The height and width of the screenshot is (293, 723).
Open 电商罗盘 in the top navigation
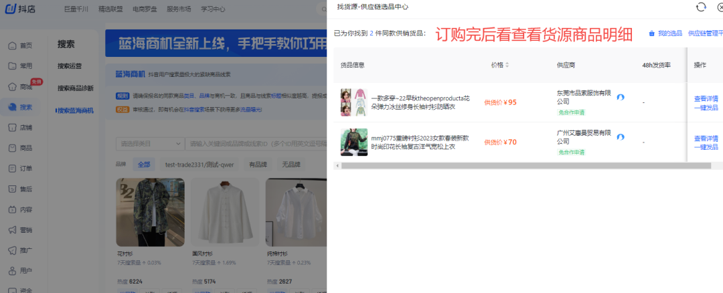coord(146,9)
